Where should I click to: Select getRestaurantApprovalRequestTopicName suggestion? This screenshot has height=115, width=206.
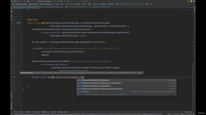click(x=126, y=83)
